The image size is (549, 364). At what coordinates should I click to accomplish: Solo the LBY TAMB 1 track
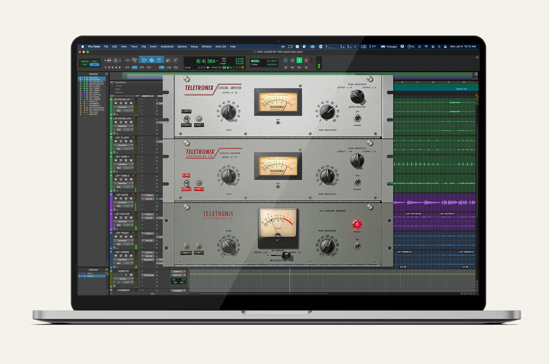click(126, 160)
